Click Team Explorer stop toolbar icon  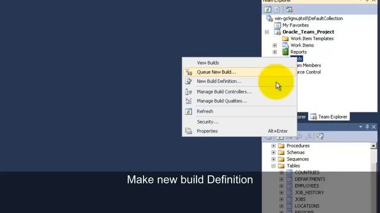pyautogui.click(x=277, y=9)
